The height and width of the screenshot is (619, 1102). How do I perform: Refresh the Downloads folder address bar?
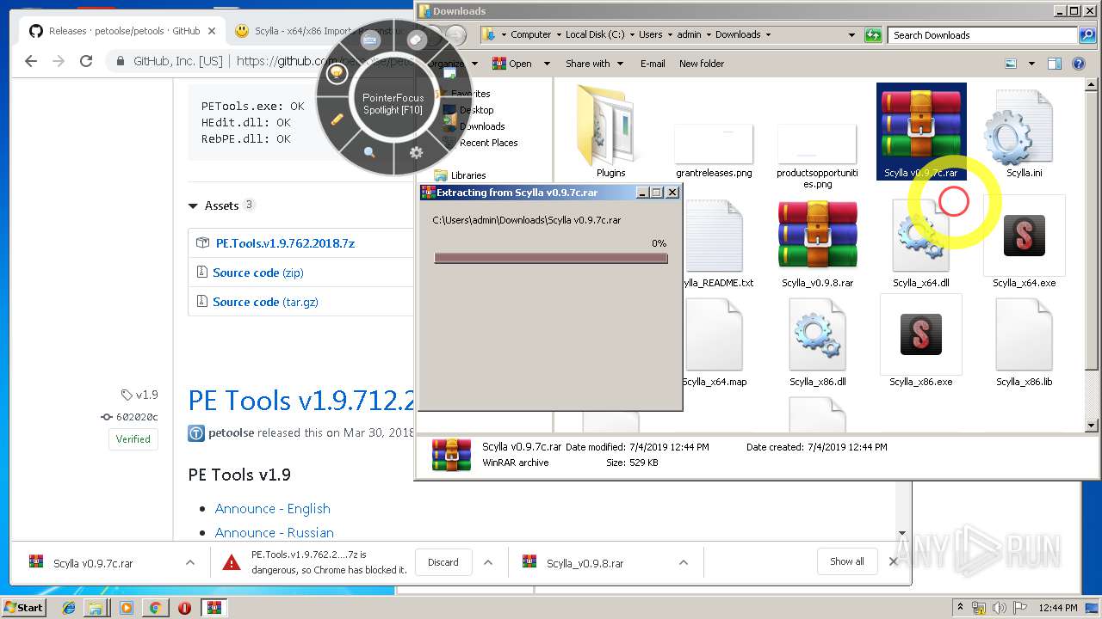tap(874, 35)
